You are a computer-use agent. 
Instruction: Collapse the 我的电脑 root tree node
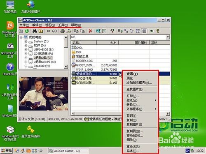21,37
